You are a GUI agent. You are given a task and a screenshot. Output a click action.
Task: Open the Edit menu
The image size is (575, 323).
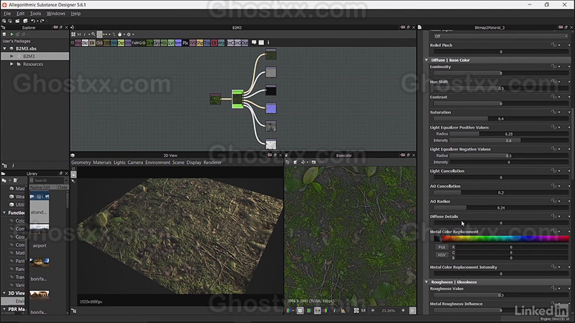pos(20,14)
